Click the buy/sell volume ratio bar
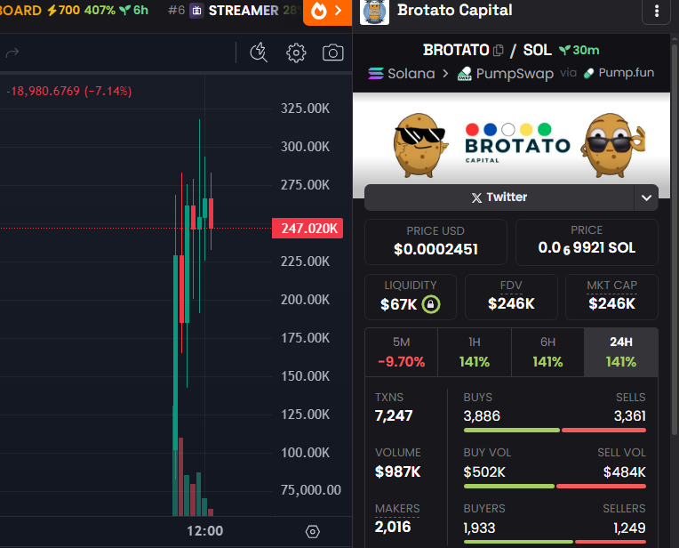 555,486
